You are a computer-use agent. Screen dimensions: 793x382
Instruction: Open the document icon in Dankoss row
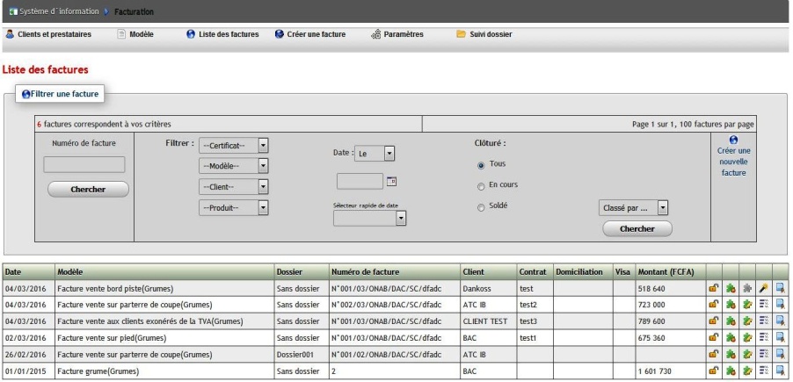coord(781,289)
